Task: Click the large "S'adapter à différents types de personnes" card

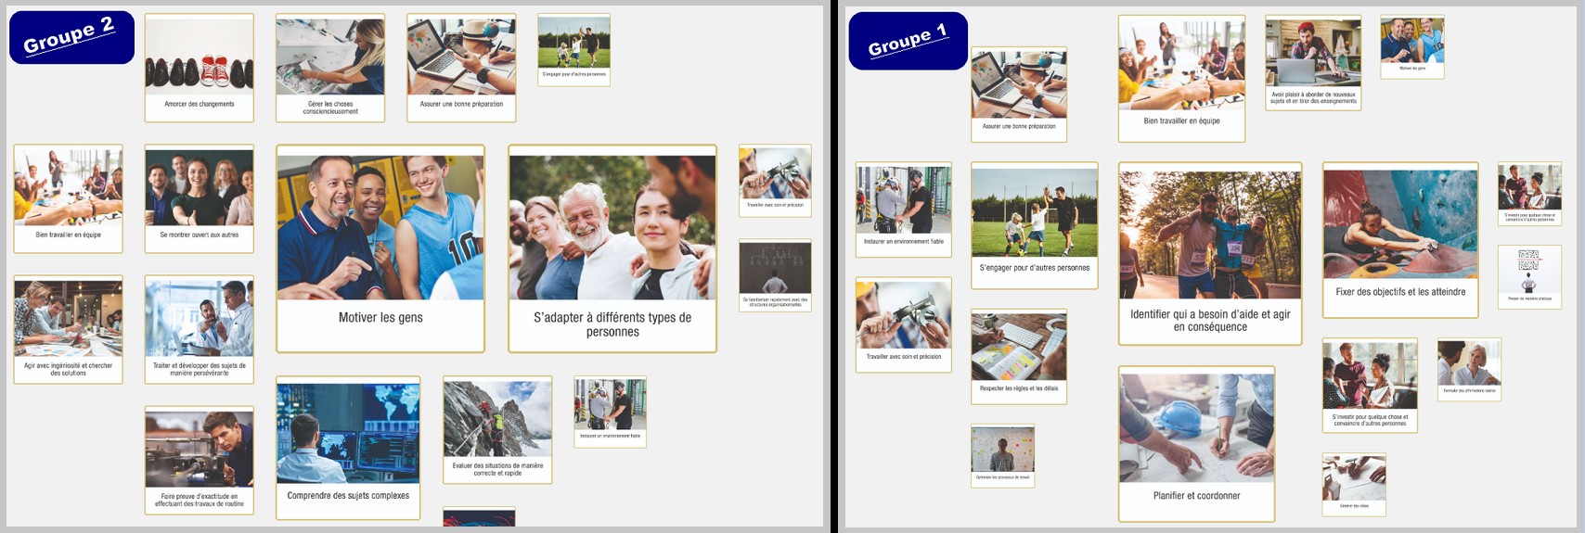Action: click(612, 248)
